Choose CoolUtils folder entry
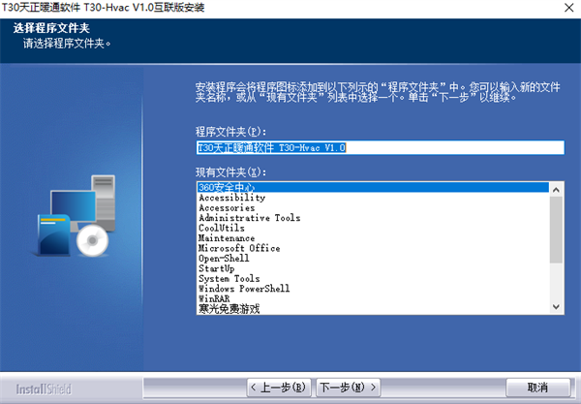Viewport: 581px width, 404px height. pyautogui.click(x=373, y=228)
